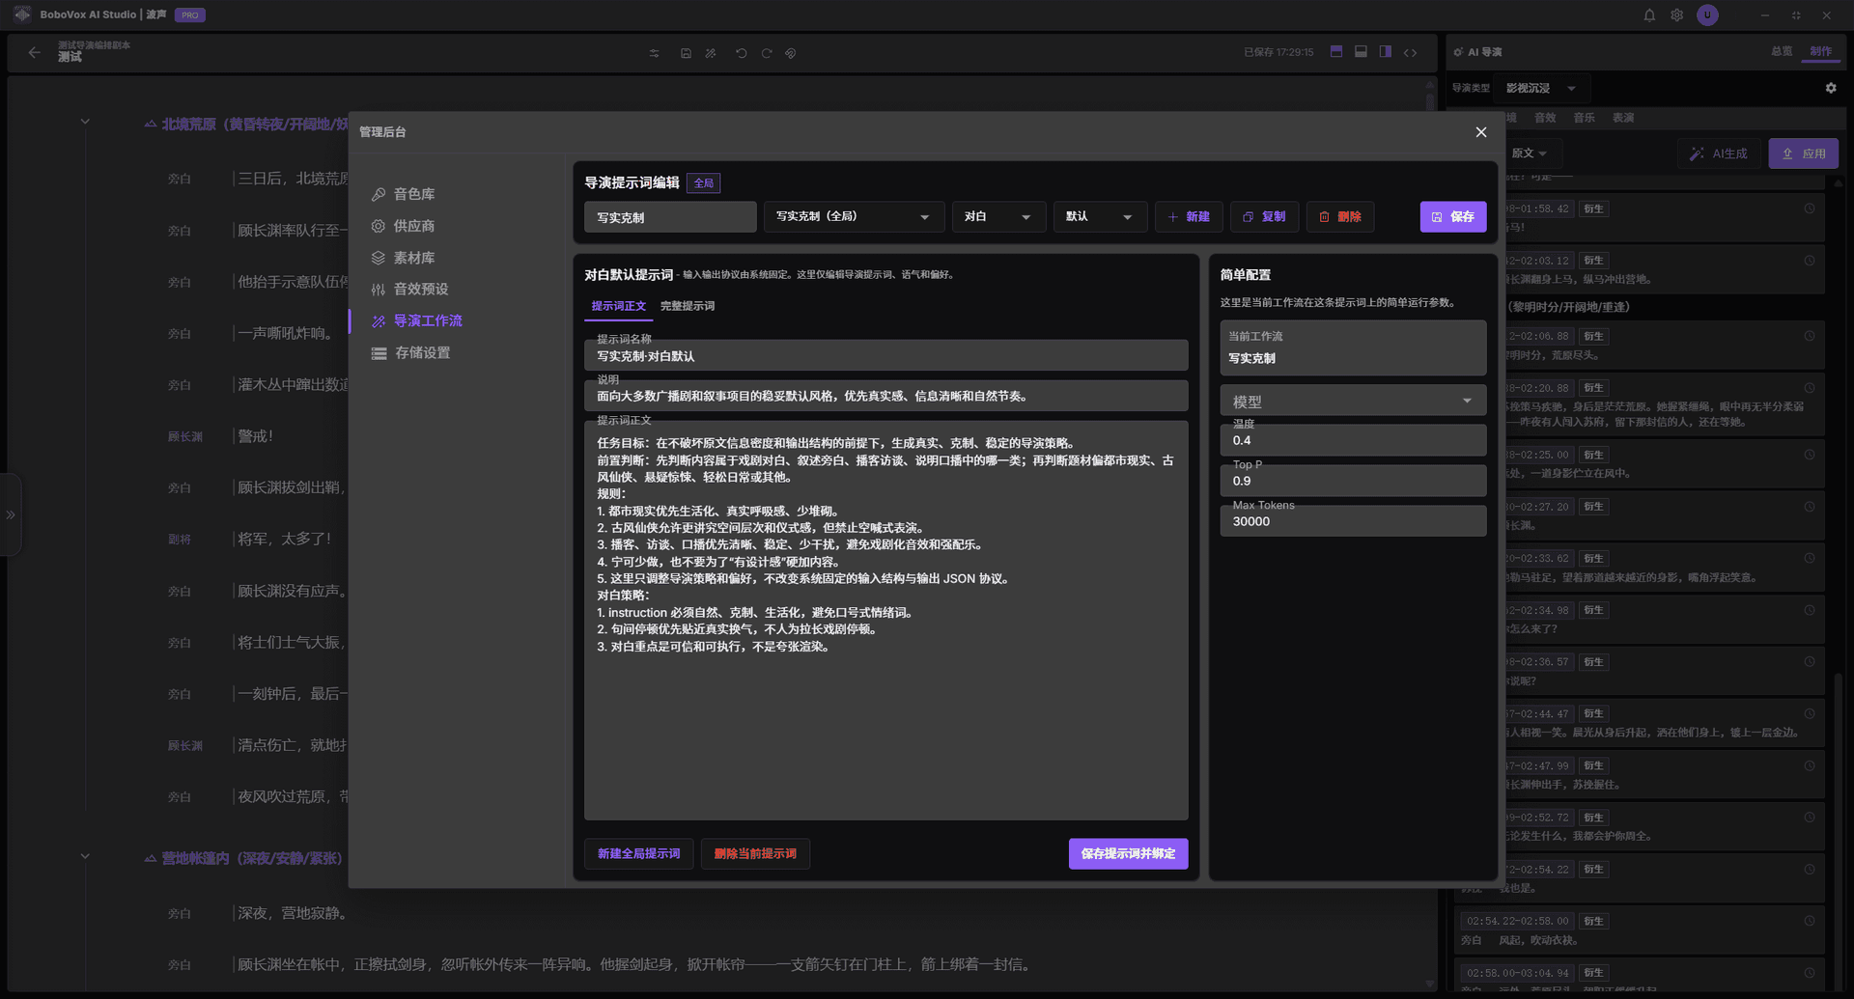Click the back arrow beside the script title

(x=35, y=52)
